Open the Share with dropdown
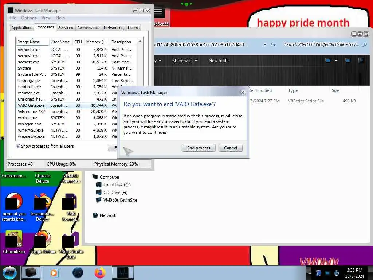This screenshot has width=373, height=280. (185, 61)
